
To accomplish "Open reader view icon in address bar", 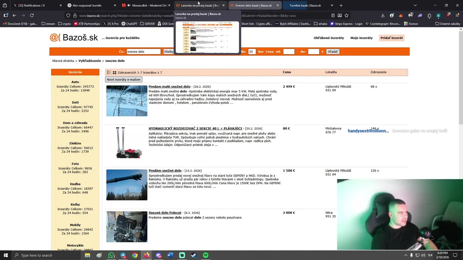I will tap(333, 16).
